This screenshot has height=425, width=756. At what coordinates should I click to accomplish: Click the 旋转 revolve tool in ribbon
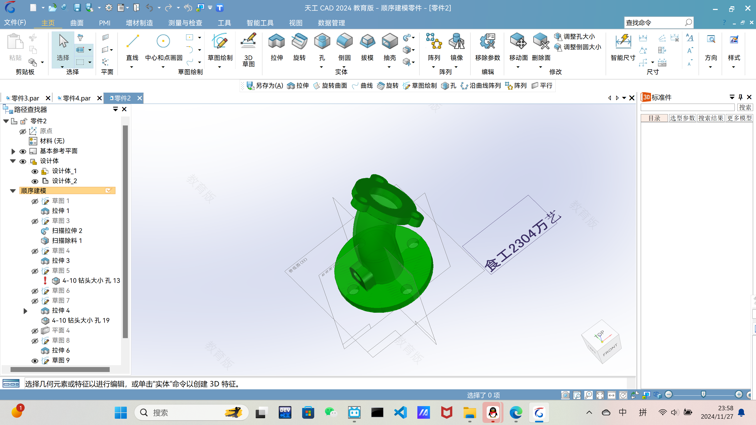pos(299,47)
